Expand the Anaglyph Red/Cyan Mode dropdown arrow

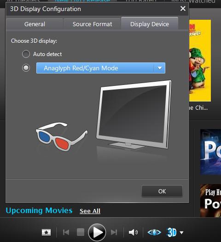coord(160,68)
